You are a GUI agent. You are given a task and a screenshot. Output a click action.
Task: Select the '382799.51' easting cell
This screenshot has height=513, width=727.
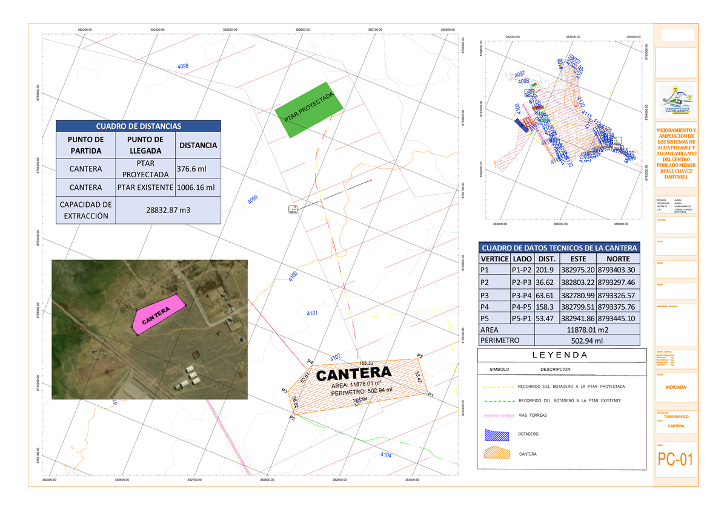(579, 307)
